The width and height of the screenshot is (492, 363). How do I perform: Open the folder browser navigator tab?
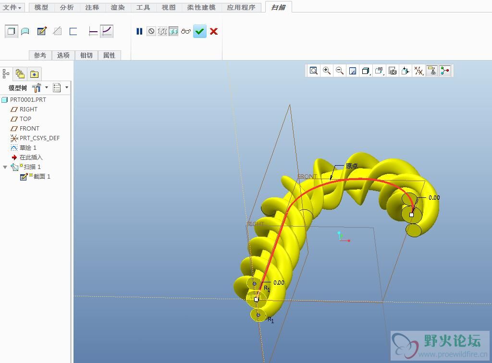(x=20, y=73)
